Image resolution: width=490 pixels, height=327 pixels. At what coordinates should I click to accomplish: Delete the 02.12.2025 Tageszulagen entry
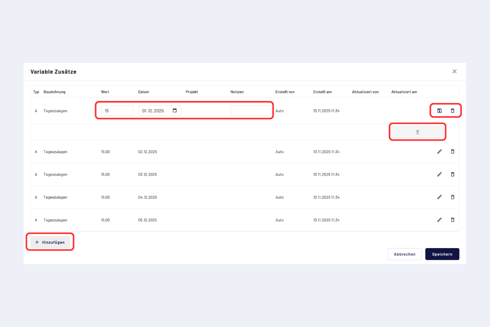pyautogui.click(x=452, y=152)
